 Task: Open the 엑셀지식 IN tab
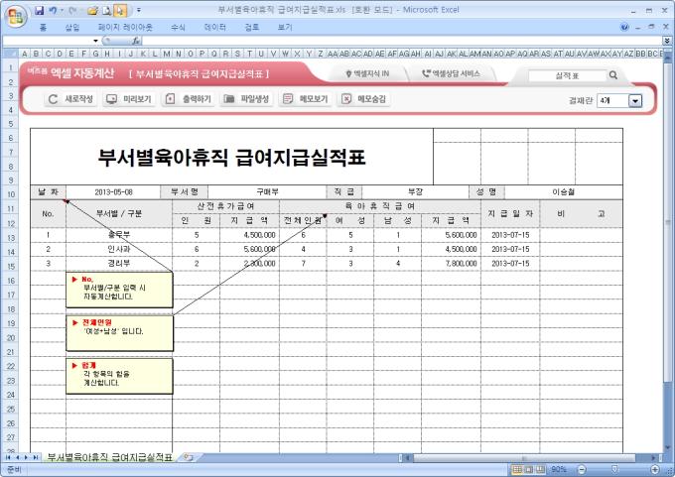(367, 74)
